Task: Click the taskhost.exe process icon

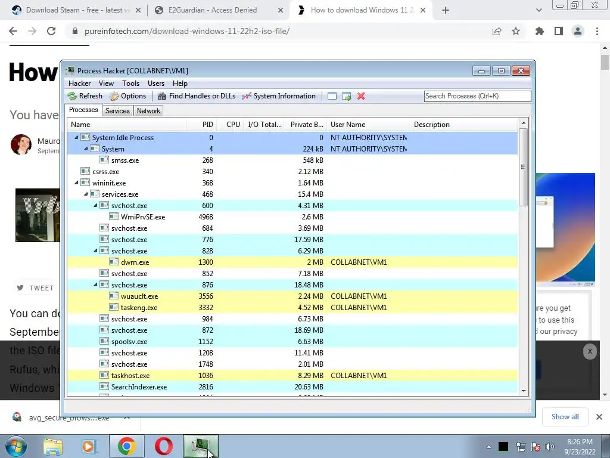Action: pyautogui.click(x=104, y=376)
